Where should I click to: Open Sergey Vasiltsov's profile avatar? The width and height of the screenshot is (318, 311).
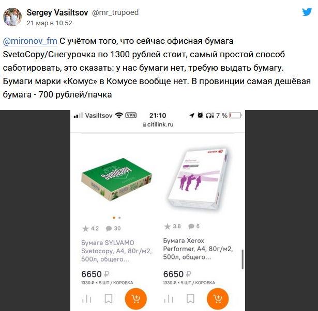(x=12, y=17)
